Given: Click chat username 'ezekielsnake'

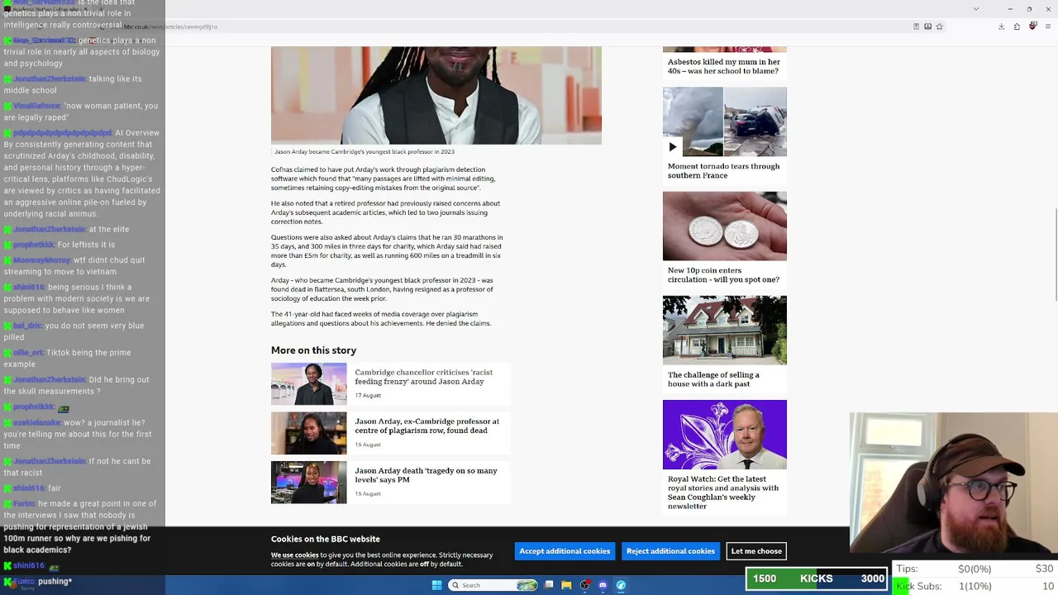Looking at the screenshot, I should click(36, 423).
